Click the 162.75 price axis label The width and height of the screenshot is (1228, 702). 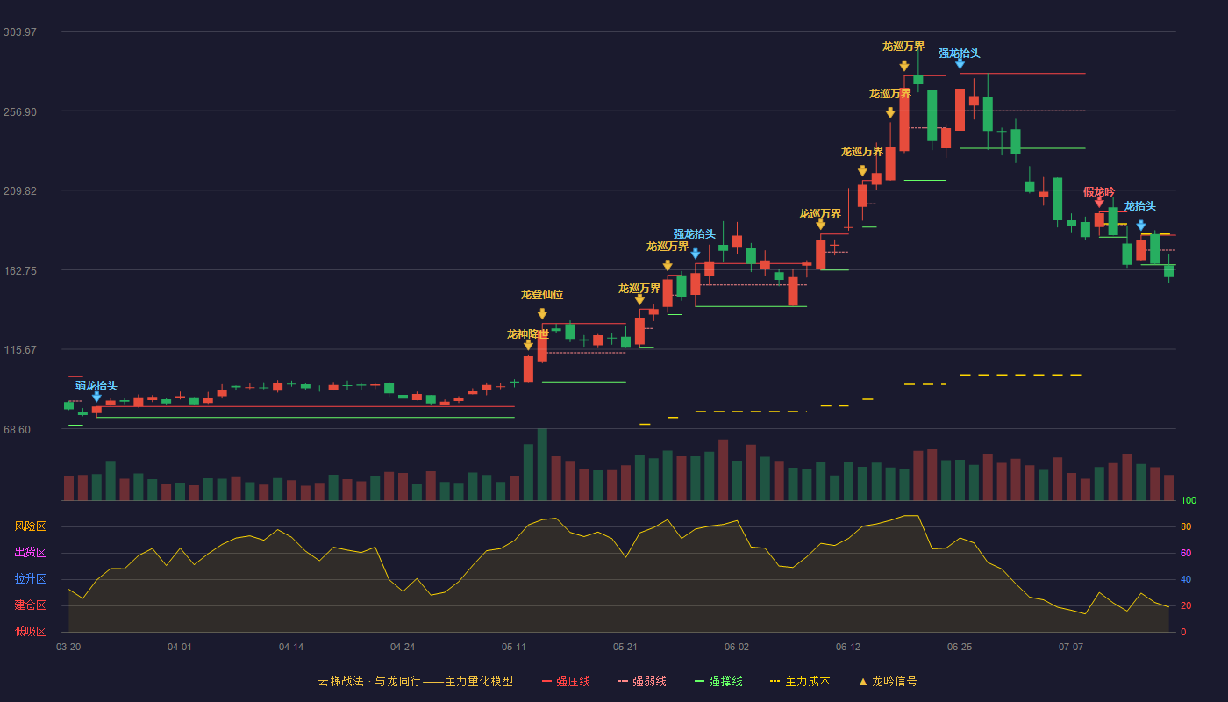[20, 270]
